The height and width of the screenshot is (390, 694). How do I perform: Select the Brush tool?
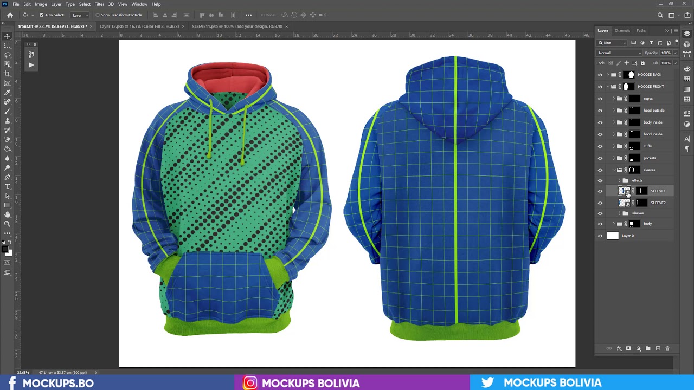pos(7,111)
